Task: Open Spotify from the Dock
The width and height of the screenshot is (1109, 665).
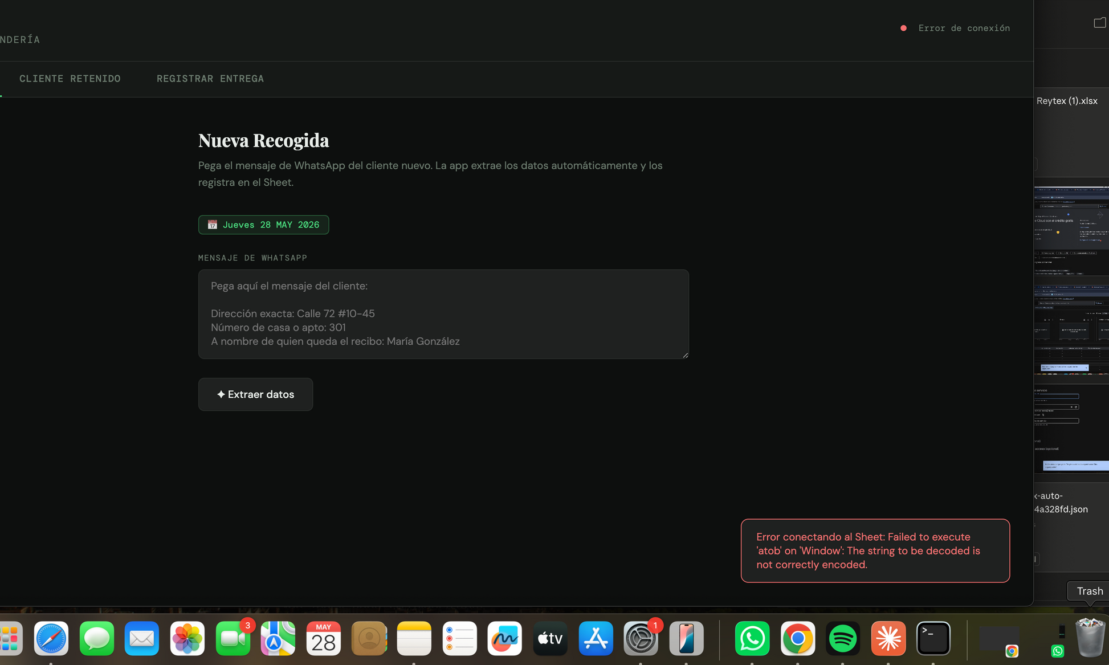Action: [x=843, y=638]
